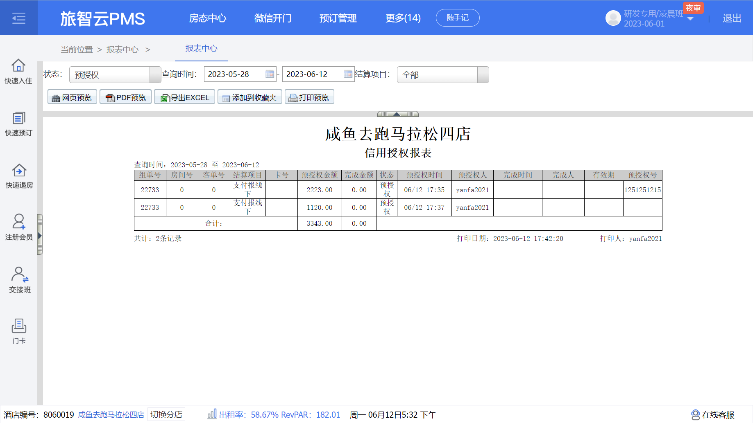Click 有效期 column header
The width and height of the screenshot is (753, 423).
603,175
